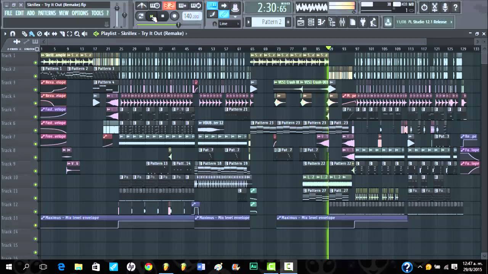Click the undo history circular arrow
The height and width of the screenshot is (274, 488).
click(x=424, y=7)
